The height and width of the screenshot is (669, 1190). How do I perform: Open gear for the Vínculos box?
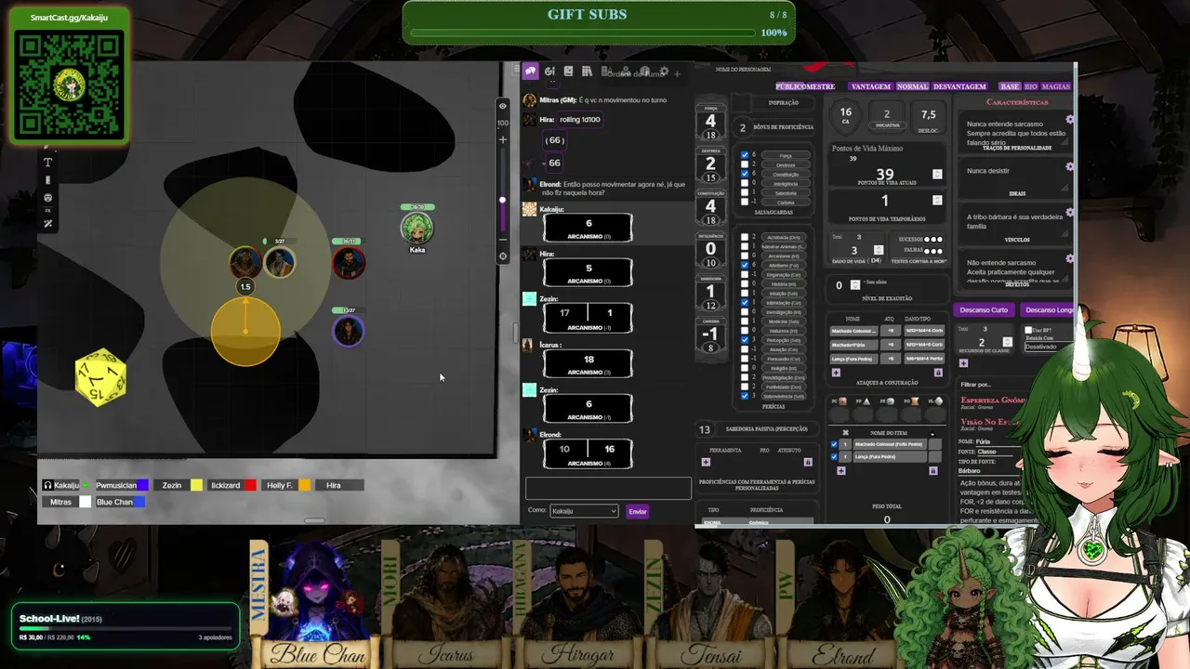pyautogui.click(x=1070, y=213)
